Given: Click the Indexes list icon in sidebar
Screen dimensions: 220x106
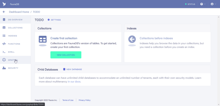Looking at the screenshot, I should (4, 36).
